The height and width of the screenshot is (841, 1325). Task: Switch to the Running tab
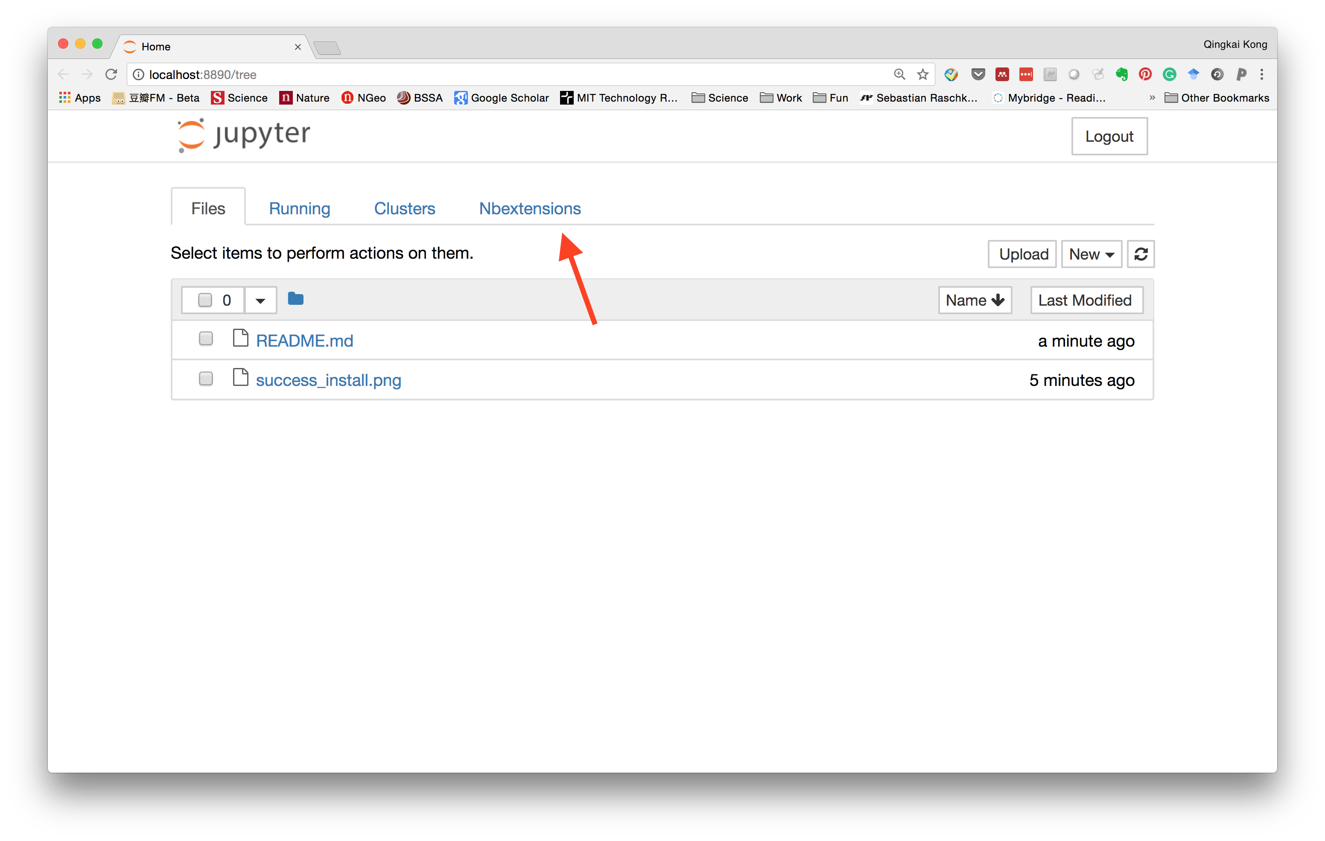coord(299,209)
